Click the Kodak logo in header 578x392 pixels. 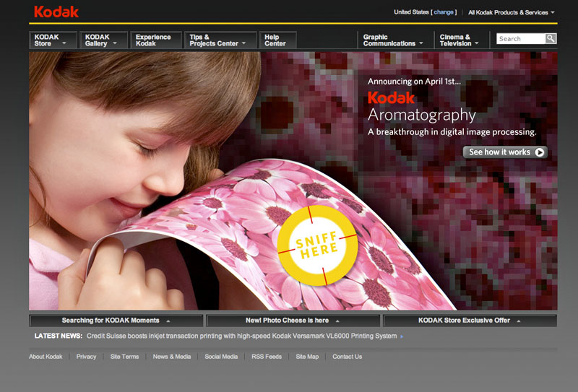(56, 12)
